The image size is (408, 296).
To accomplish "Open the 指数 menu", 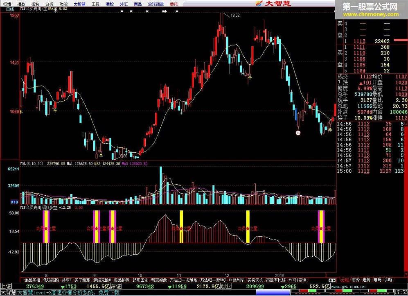I will [x=21, y=4].
